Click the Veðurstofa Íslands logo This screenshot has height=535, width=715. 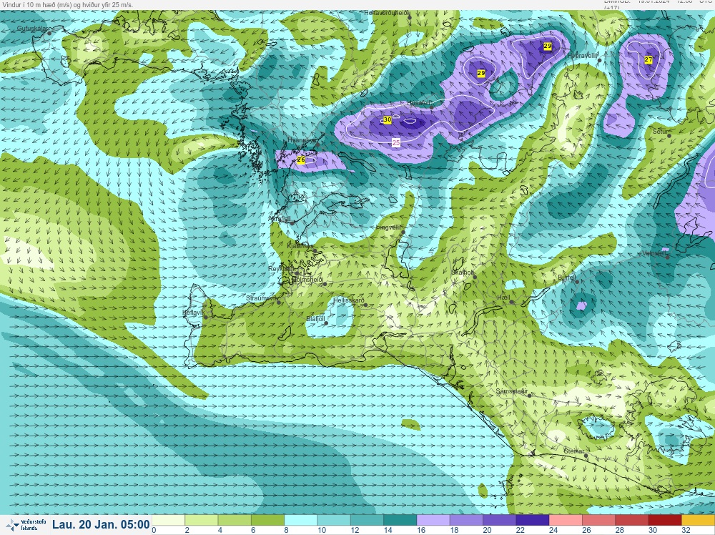[x=26, y=525]
